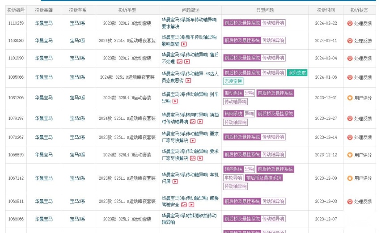Open 宝马3系 series link in row 1067142
This screenshot has width=381, height=233.
(x=77, y=178)
